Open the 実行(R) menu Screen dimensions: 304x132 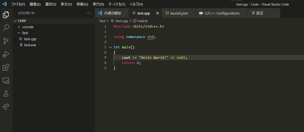point(98,4)
